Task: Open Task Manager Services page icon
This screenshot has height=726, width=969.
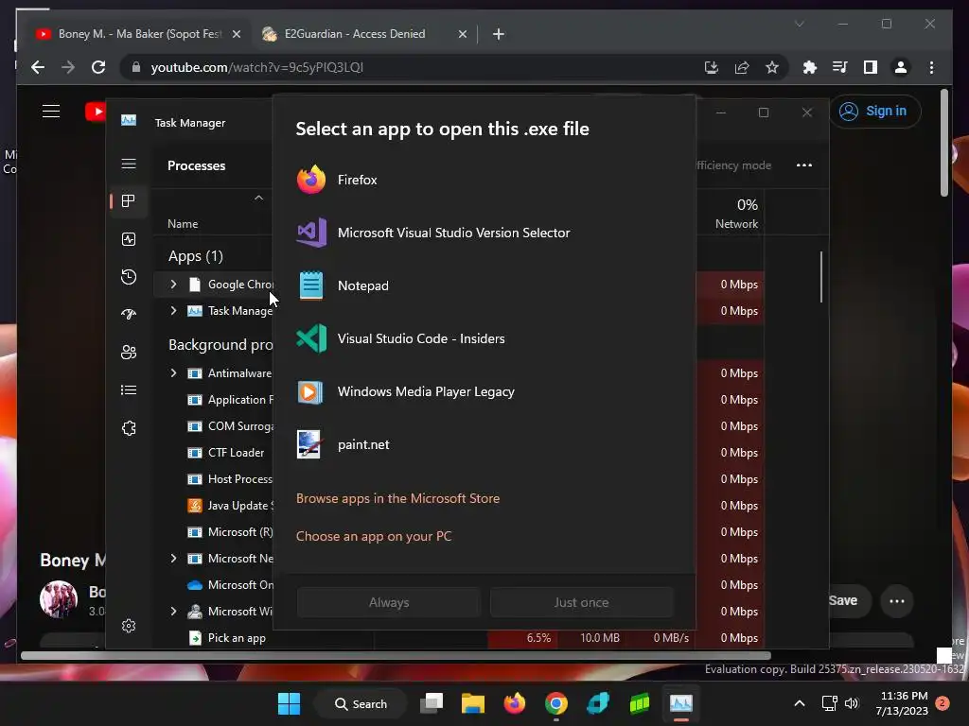Action: click(129, 428)
